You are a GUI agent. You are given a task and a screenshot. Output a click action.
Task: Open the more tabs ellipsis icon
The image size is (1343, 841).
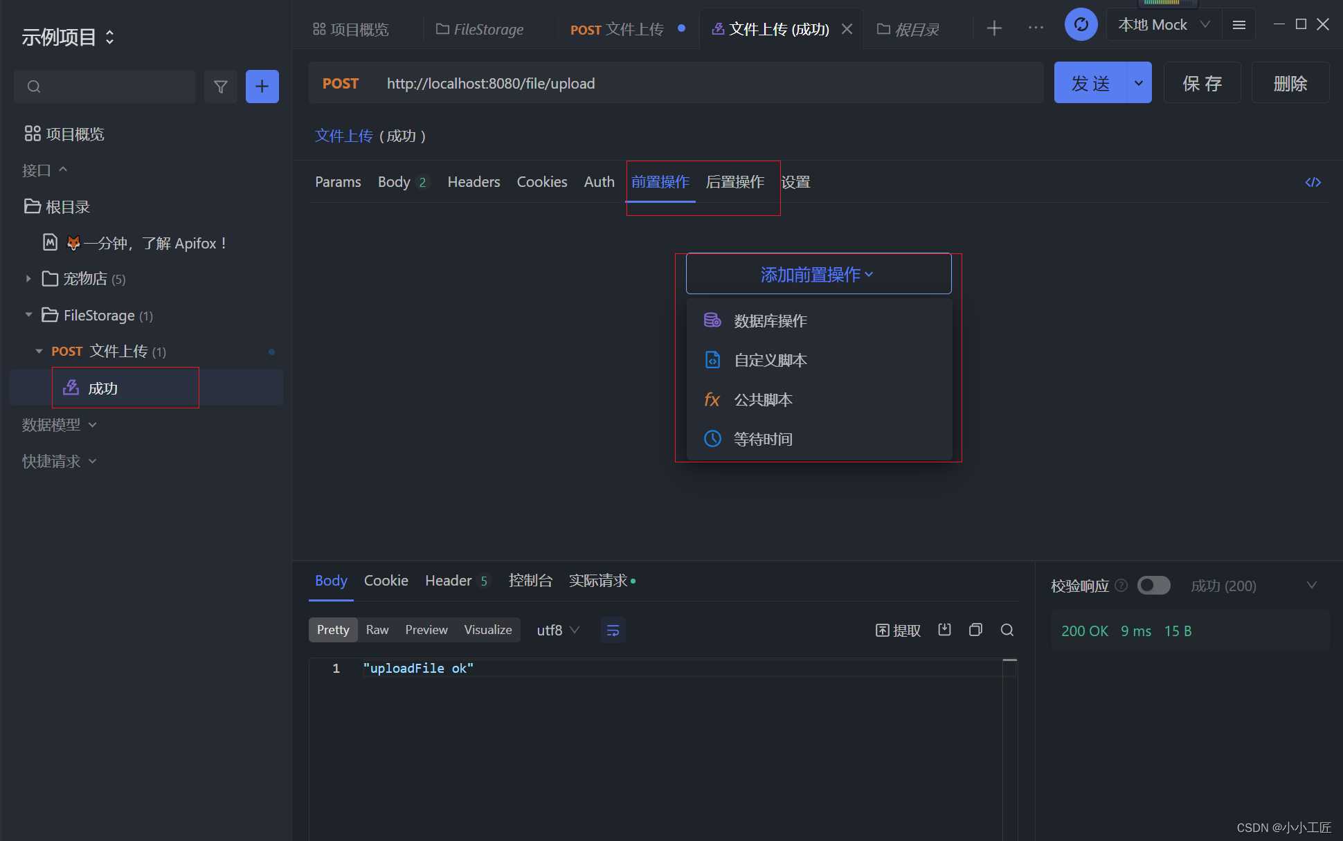(1036, 28)
